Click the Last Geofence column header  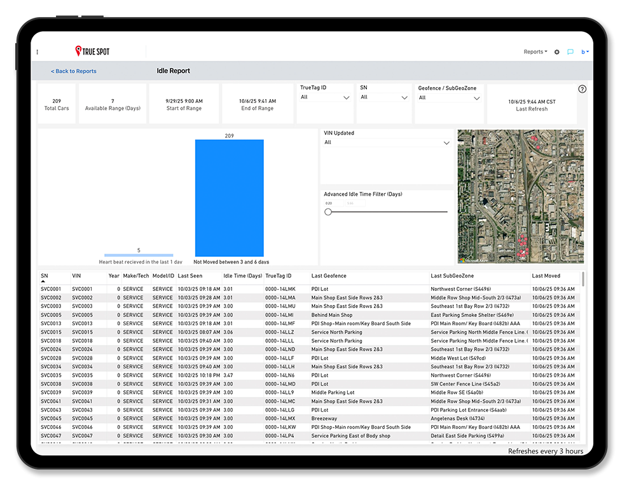[x=329, y=276]
